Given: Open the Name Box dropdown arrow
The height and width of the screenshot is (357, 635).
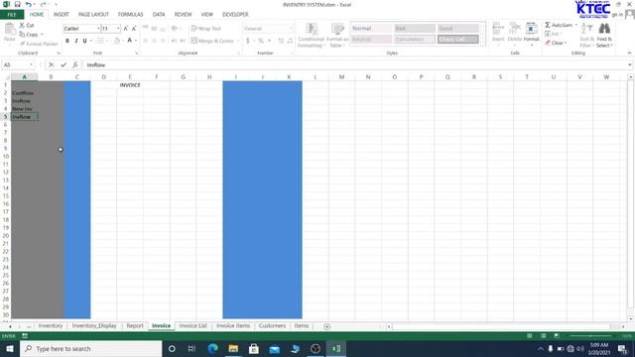Looking at the screenshot, I should [31, 64].
